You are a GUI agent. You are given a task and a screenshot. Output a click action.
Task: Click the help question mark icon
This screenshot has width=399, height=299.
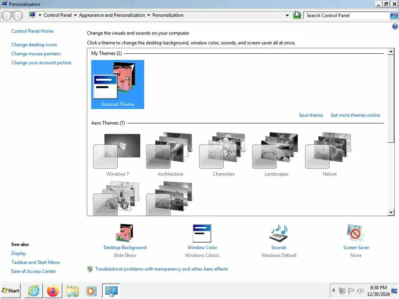point(395,26)
